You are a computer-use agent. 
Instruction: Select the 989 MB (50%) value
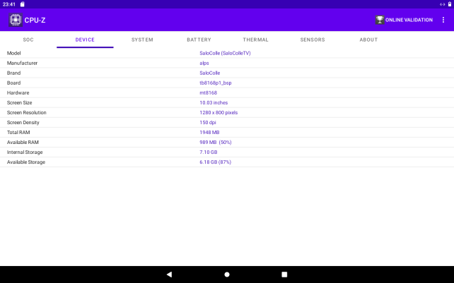point(216,143)
